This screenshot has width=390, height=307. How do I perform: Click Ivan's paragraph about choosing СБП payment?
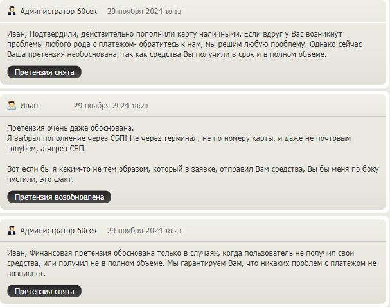tap(179, 143)
